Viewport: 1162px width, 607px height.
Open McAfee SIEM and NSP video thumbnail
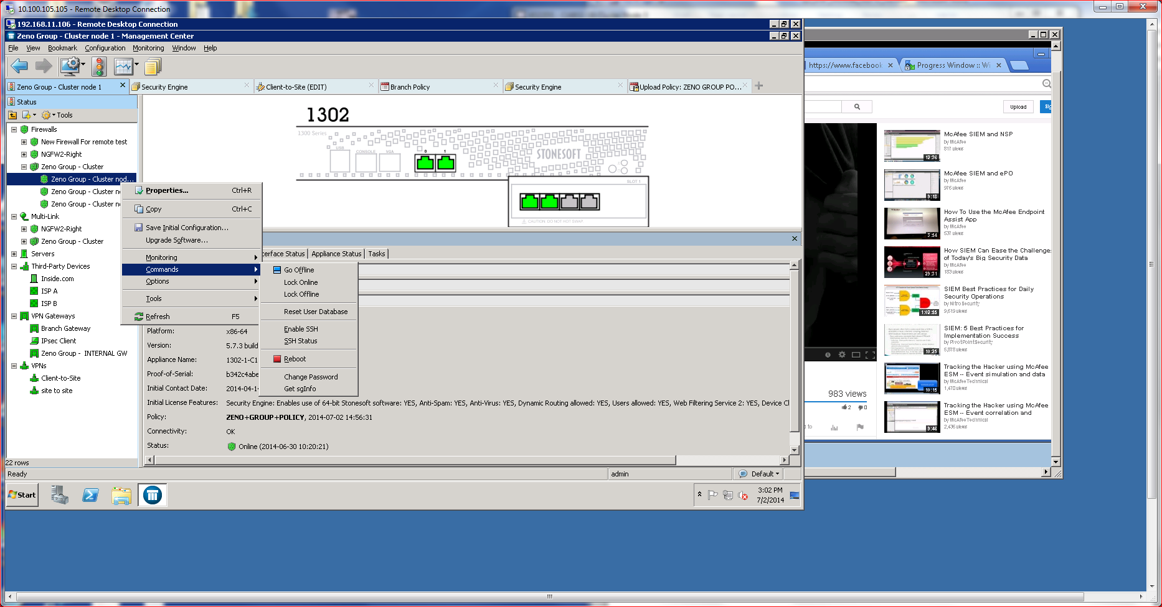pos(912,146)
